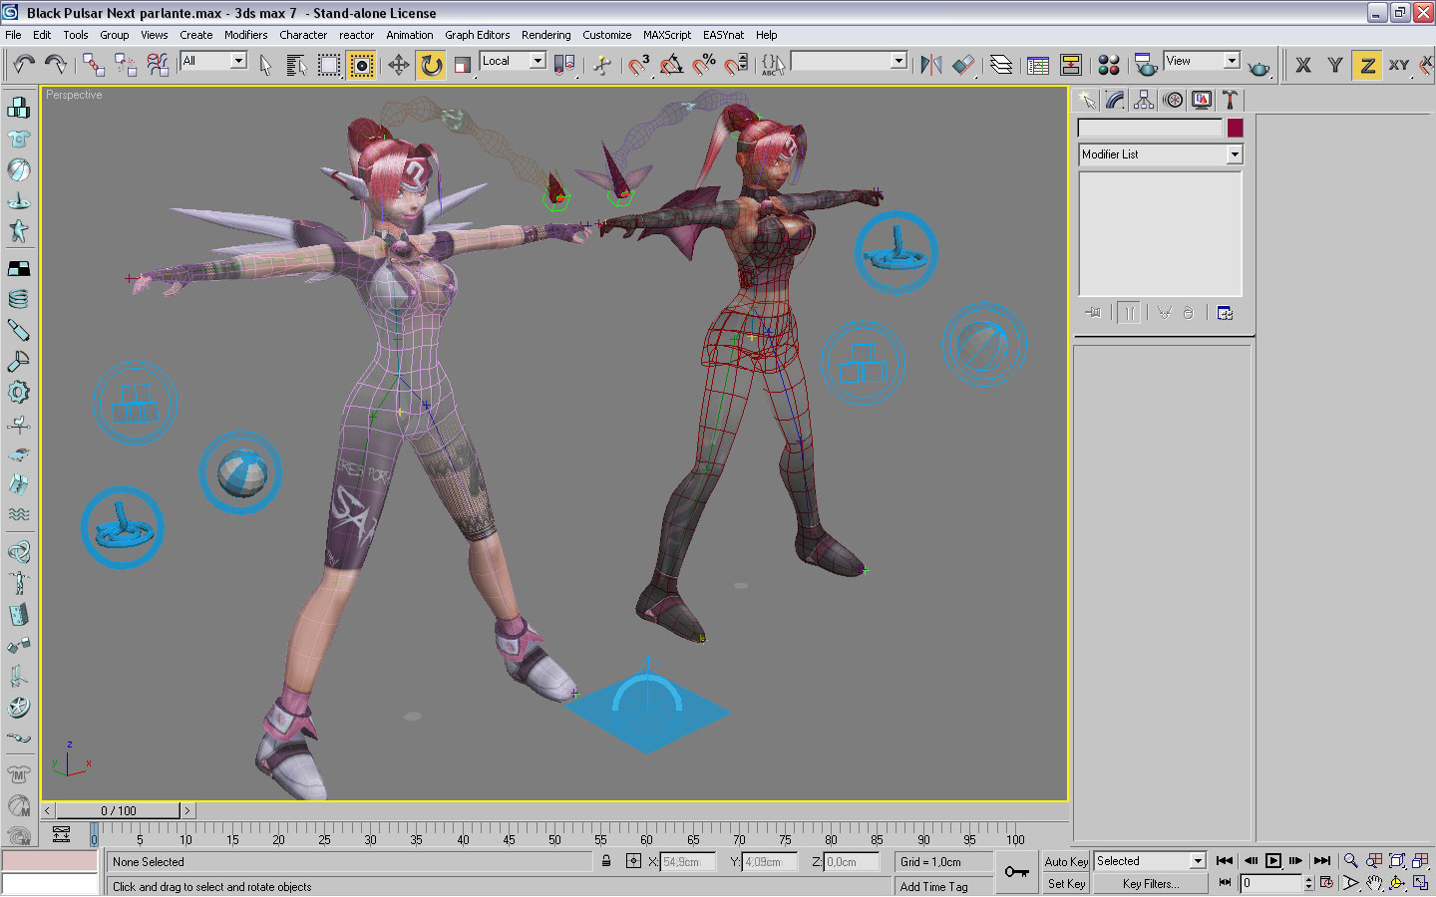
Task: Click the current frame spinner arrows
Action: coord(1309,884)
